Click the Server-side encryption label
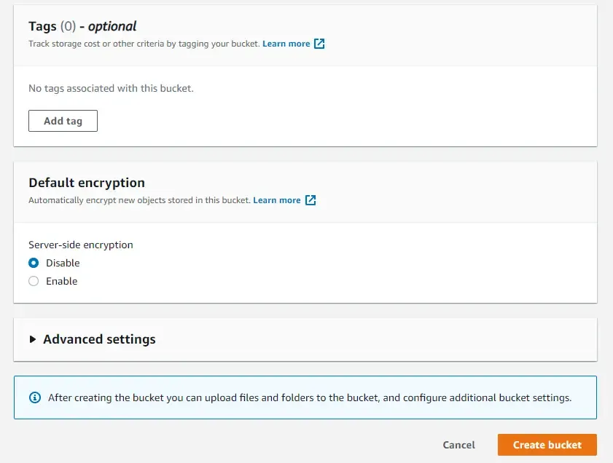Image resolution: width=613 pixels, height=463 pixels. pyautogui.click(x=80, y=245)
